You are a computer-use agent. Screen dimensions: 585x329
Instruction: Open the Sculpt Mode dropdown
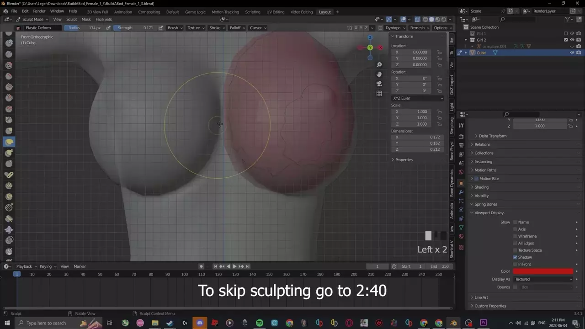click(33, 19)
